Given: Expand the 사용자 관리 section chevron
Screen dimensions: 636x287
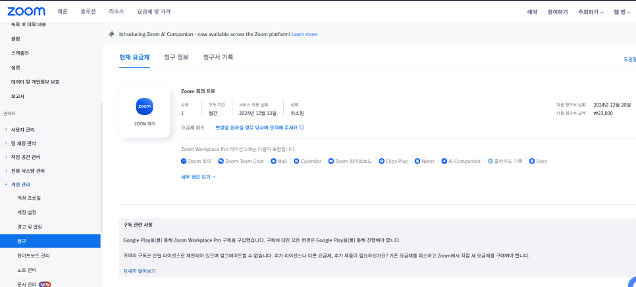Looking at the screenshot, I should click(6, 130).
